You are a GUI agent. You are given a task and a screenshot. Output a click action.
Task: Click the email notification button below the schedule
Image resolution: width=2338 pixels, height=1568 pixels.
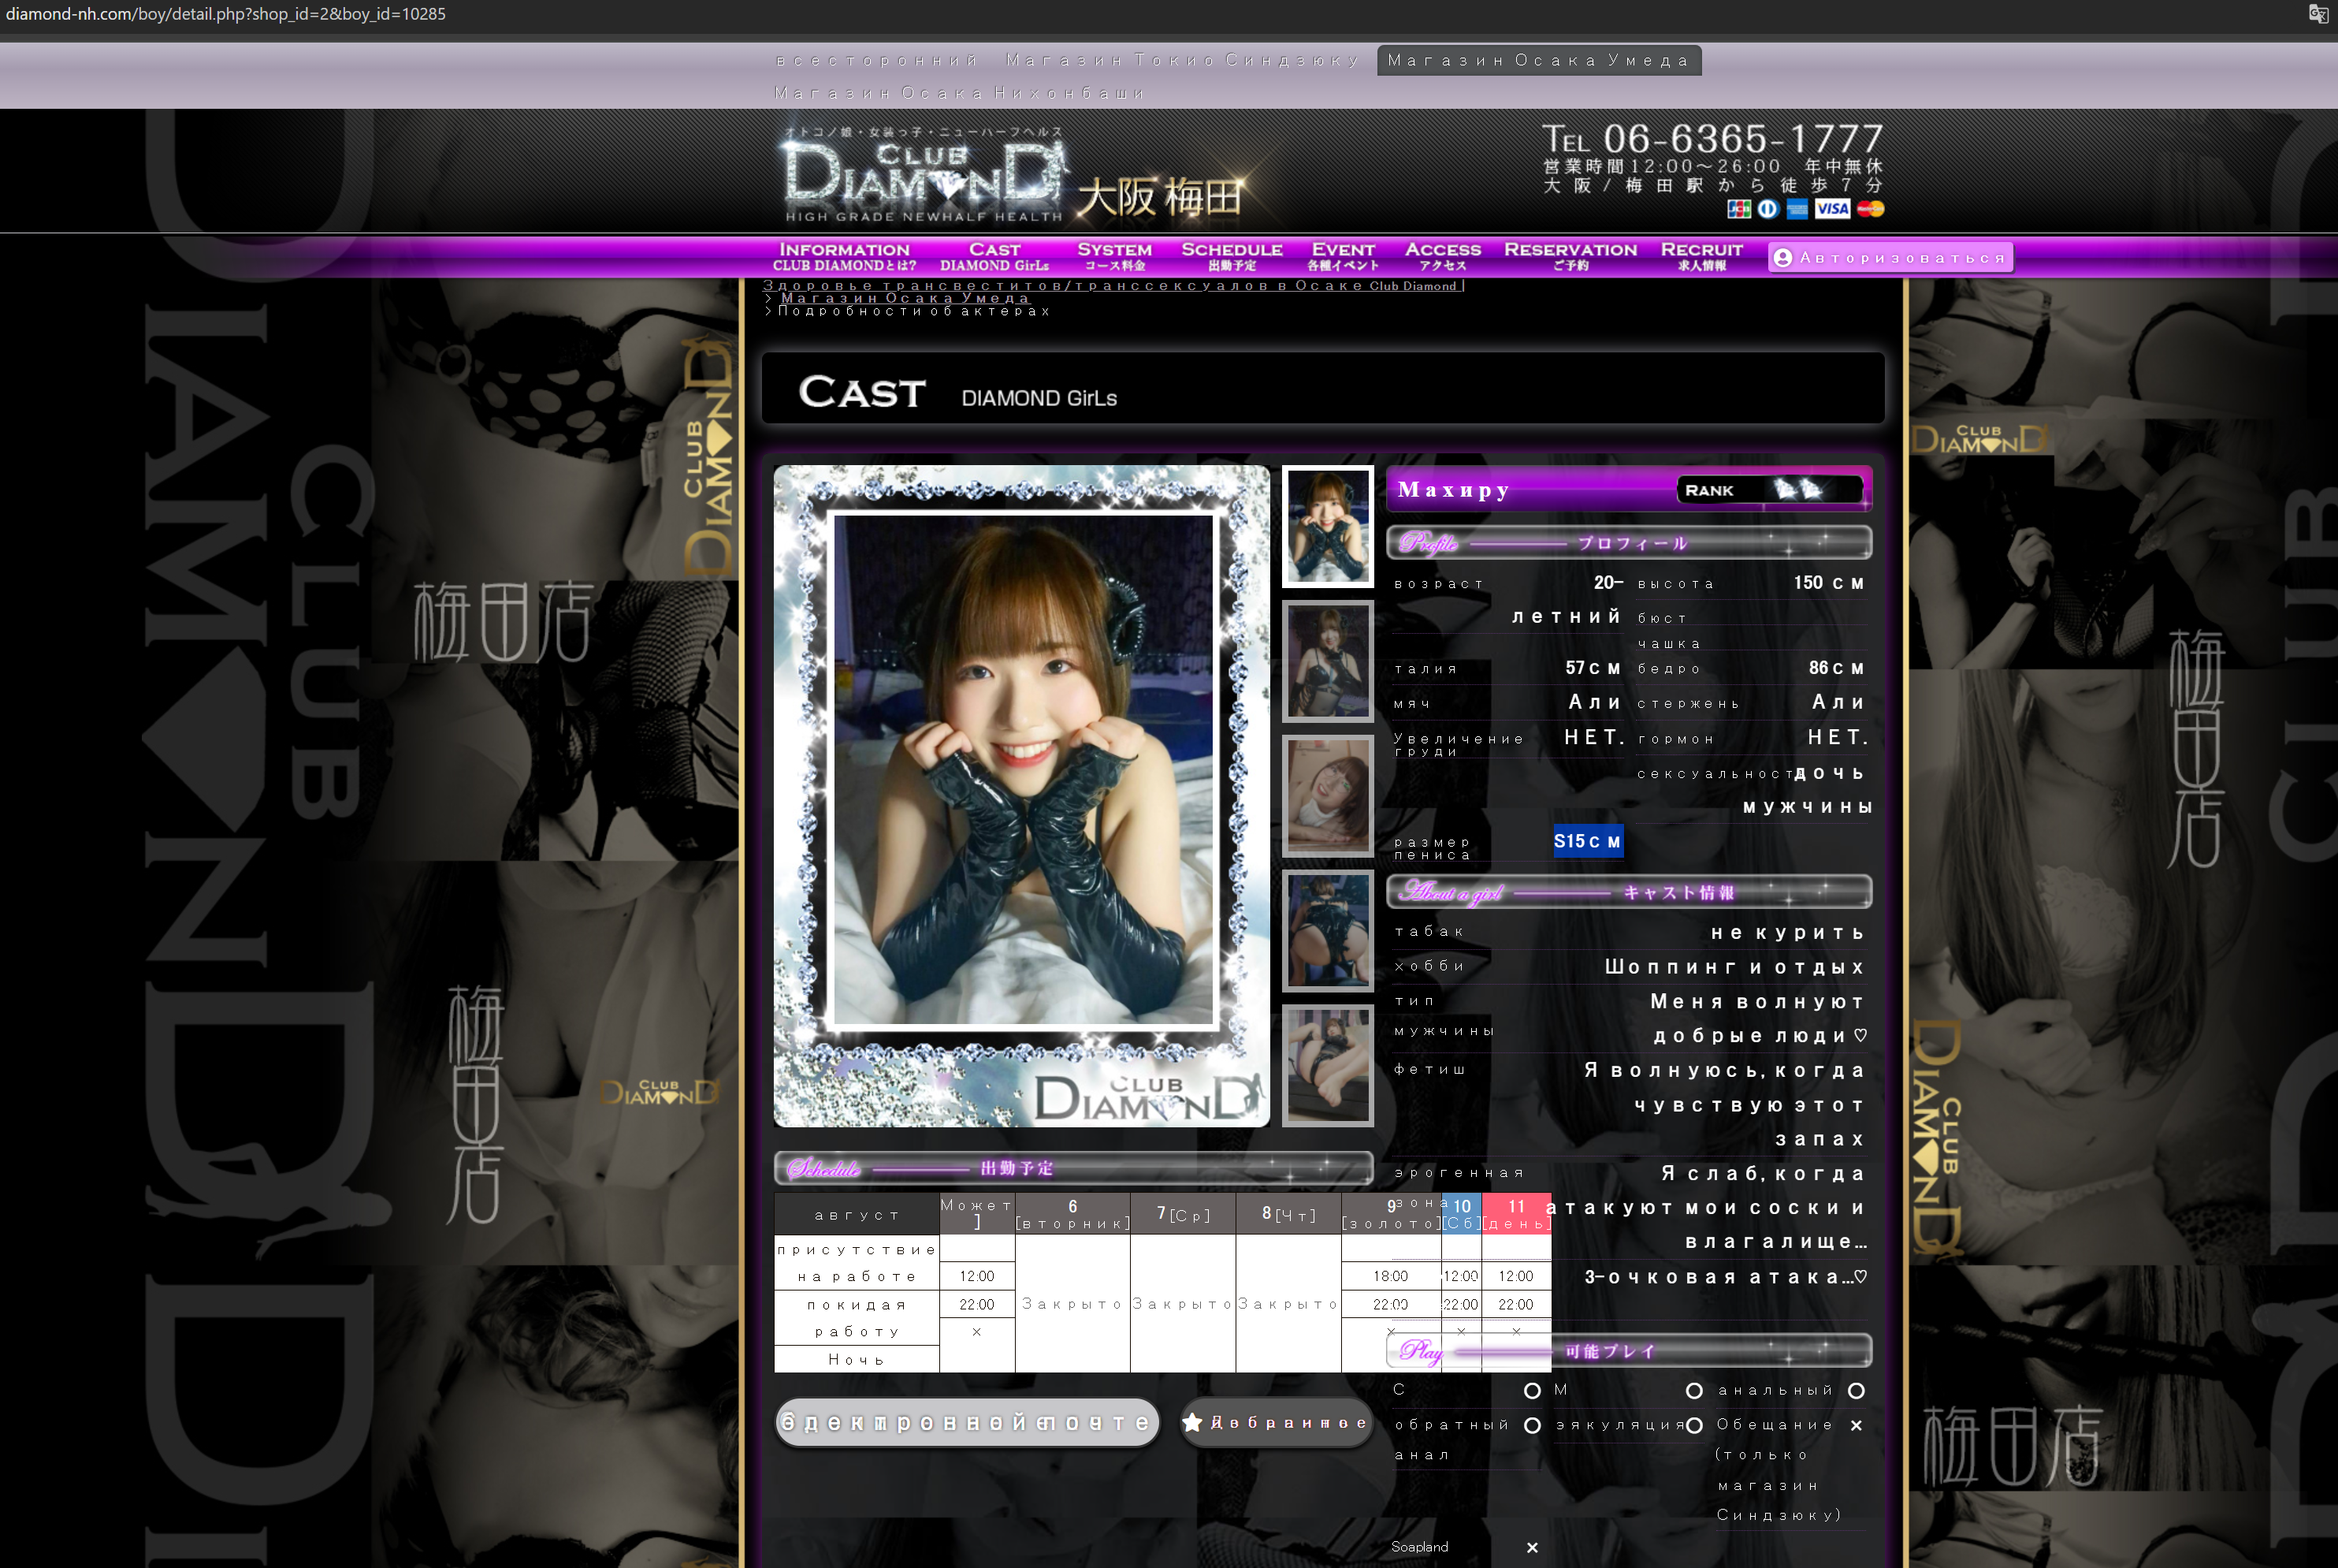click(967, 1423)
